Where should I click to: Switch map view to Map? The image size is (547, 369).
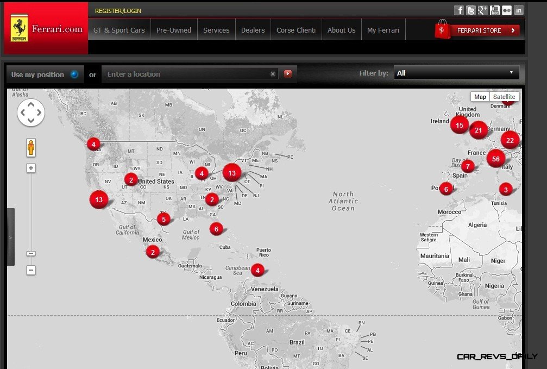(x=480, y=97)
